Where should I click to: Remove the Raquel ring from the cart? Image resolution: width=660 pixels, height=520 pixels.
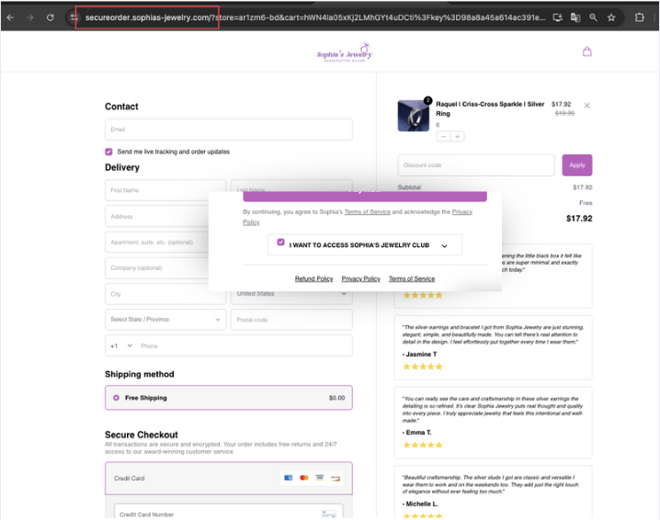click(586, 106)
